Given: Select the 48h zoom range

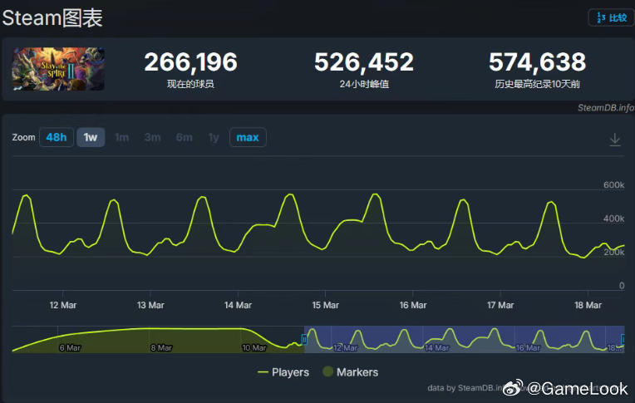Looking at the screenshot, I should [x=57, y=137].
